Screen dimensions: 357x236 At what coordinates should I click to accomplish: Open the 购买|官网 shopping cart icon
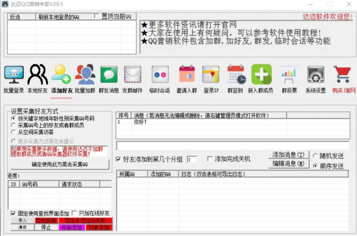tap(342, 74)
